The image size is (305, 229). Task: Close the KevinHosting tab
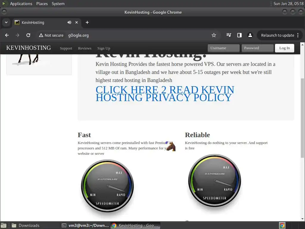(77, 22)
